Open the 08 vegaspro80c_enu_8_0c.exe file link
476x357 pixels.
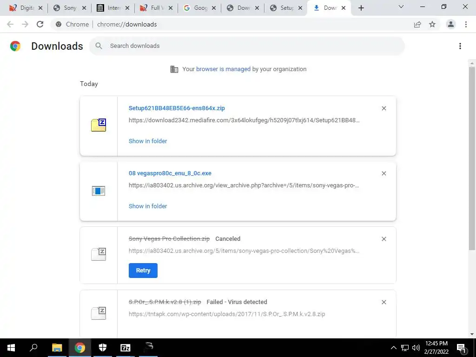170,173
